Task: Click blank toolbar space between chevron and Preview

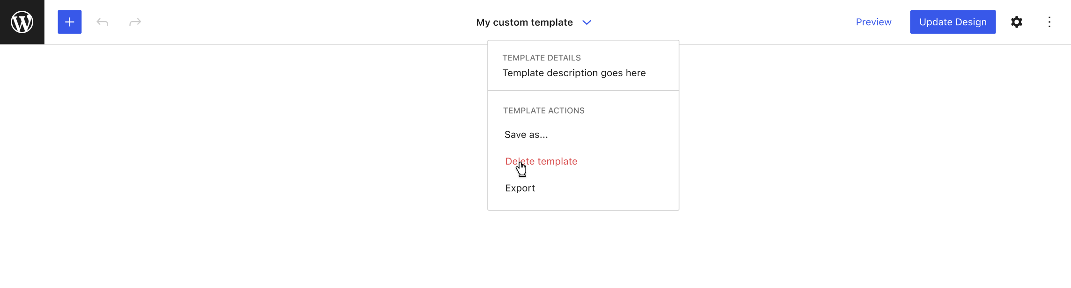Action: pyautogui.click(x=721, y=22)
